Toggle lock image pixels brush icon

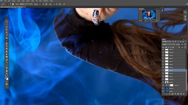(168, 47)
